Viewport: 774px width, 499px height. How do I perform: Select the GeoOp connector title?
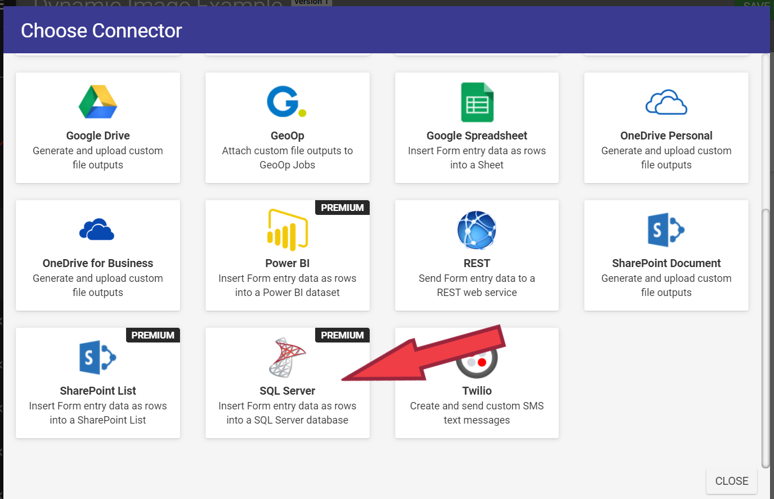(x=287, y=136)
